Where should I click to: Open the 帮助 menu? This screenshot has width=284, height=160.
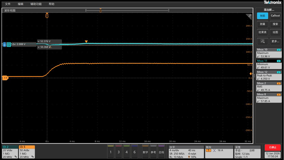tap(52, 4)
